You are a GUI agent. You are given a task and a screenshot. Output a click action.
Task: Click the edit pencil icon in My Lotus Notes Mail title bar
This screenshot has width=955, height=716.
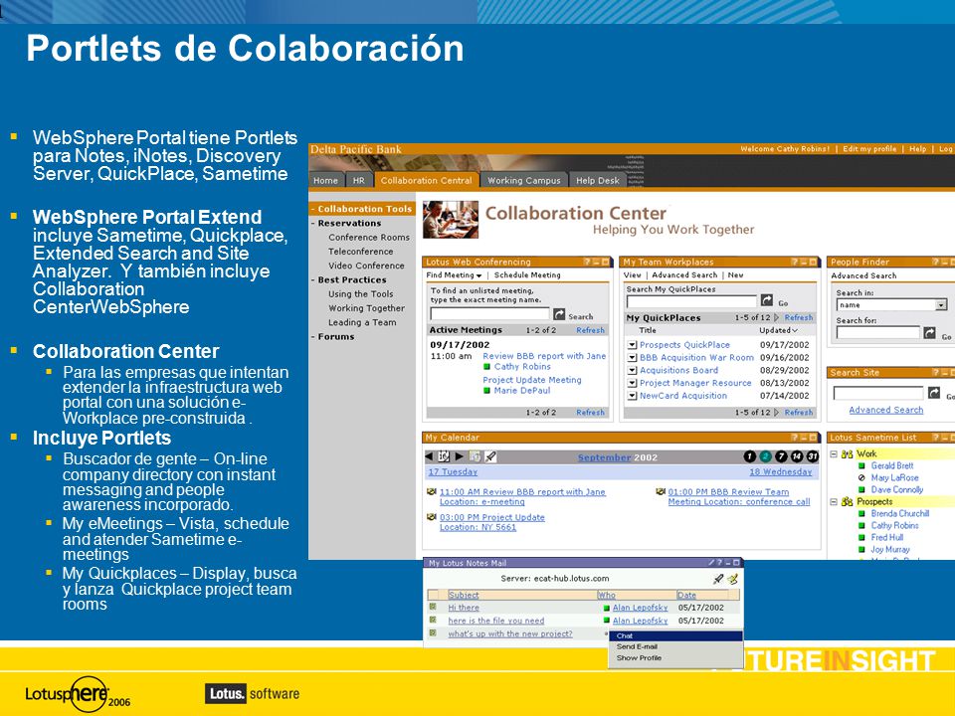(x=711, y=563)
